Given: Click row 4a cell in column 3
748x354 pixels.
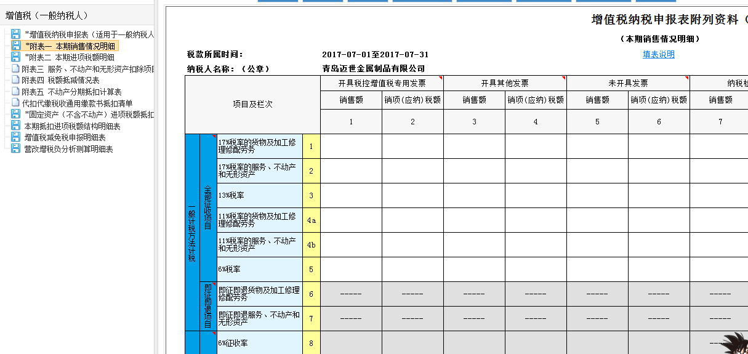Looking at the screenshot, I should pos(474,220).
